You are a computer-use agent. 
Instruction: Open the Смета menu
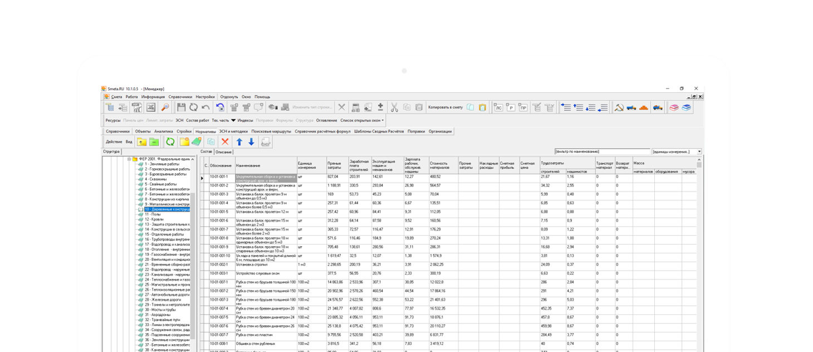coord(116,97)
